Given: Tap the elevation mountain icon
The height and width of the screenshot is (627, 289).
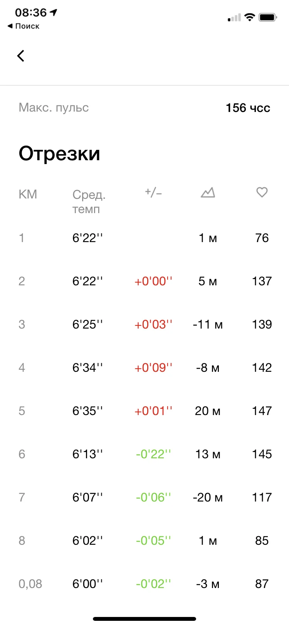Looking at the screenshot, I should coord(208,192).
